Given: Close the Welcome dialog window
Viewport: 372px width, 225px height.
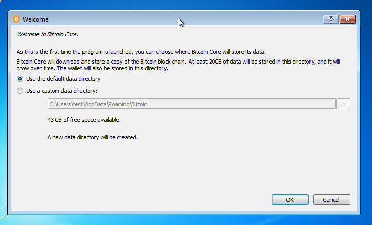Looking at the screenshot, I should point(347,19).
